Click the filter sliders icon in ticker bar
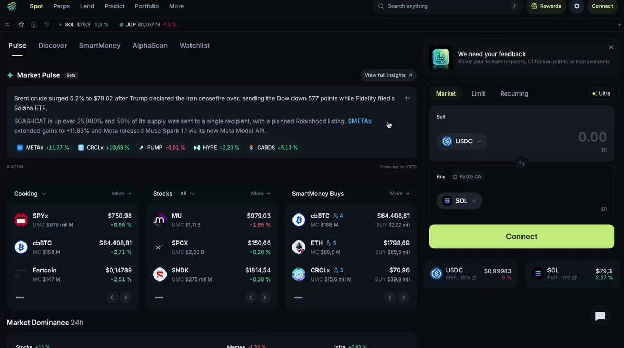 click(7, 24)
